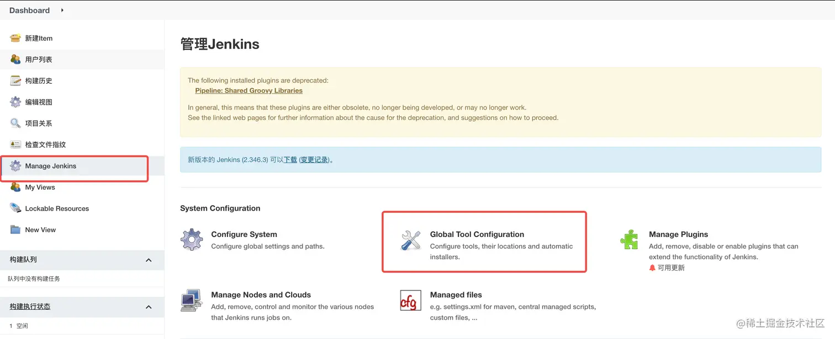Open the Managed files title link
This screenshot has height=339, width=835.
[456, 295]
